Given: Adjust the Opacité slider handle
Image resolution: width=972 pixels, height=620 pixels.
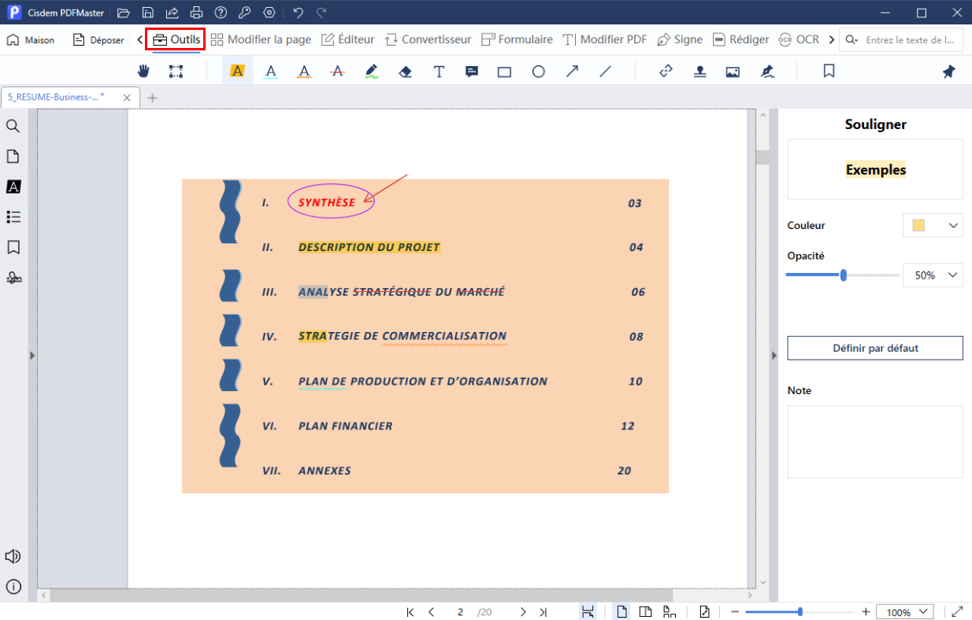Looking at the screenshot, I should pos(844,275).
